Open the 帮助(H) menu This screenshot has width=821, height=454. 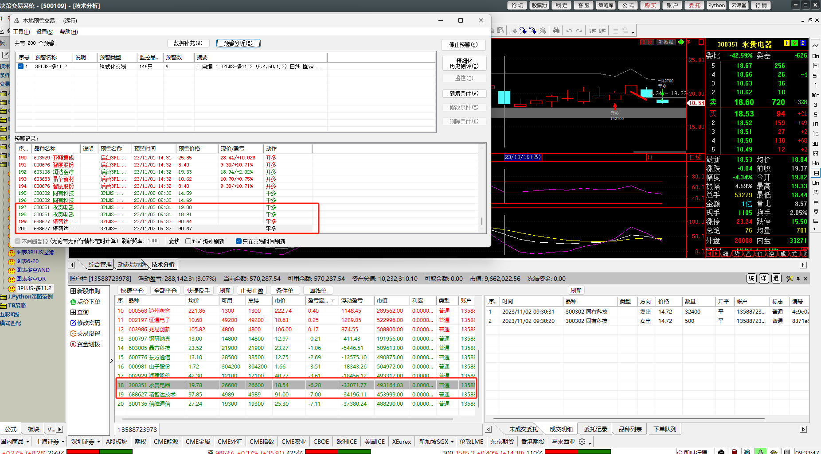point(69,32)
